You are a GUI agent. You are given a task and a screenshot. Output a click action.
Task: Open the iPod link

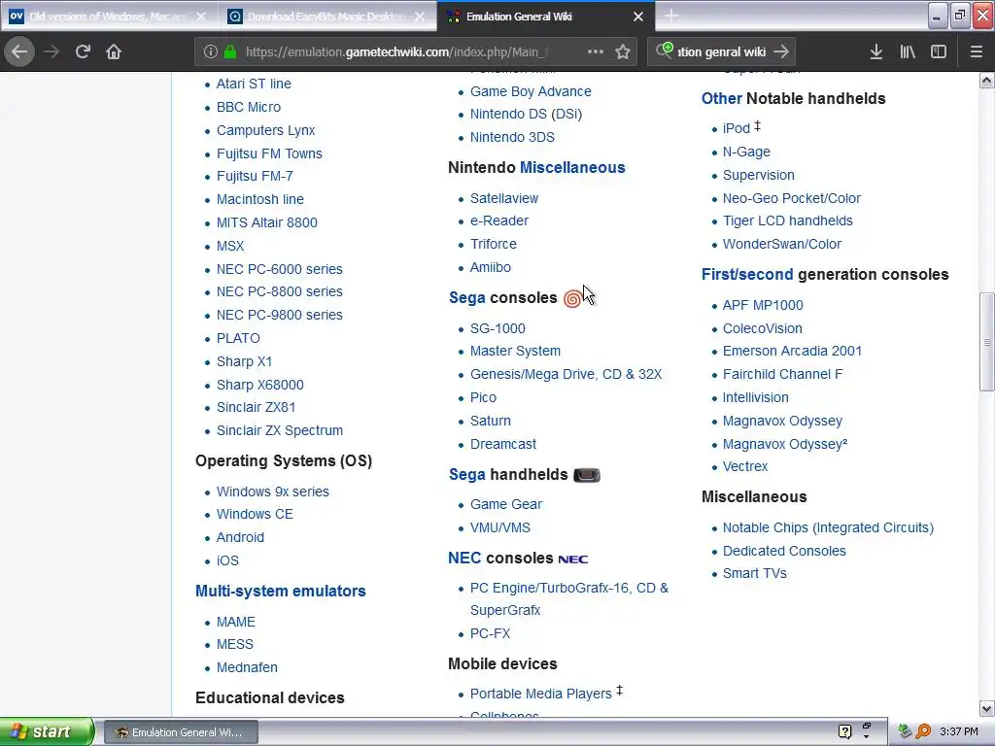pyautogui.click(x=737, y=128)
